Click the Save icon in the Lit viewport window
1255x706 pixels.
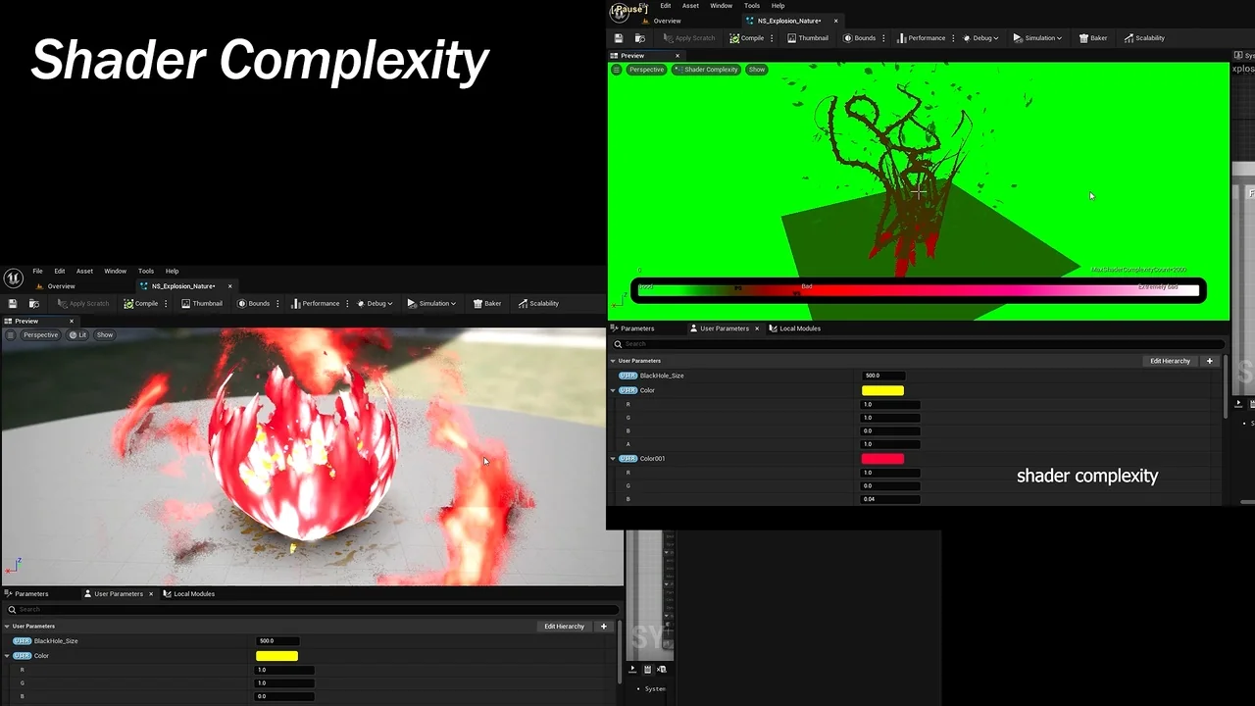pos(13,304)
